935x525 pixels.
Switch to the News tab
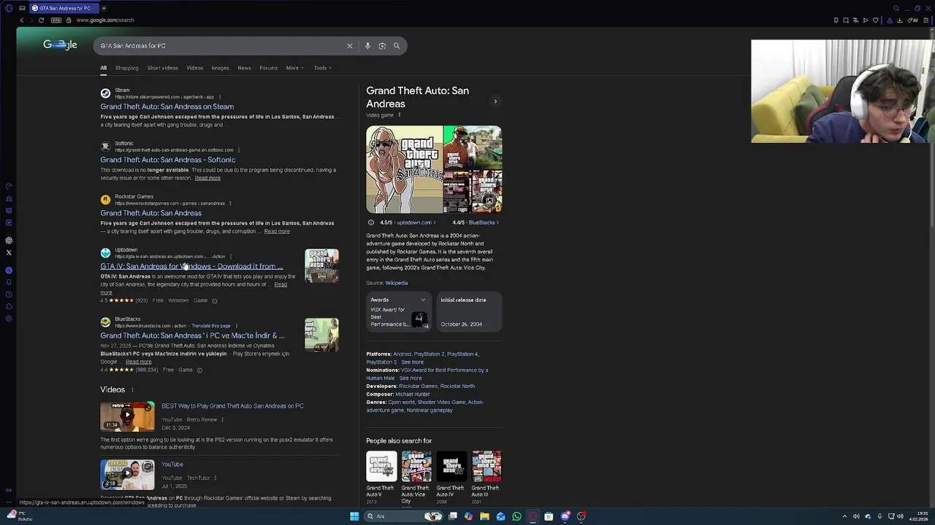click(x=244, y=68)
